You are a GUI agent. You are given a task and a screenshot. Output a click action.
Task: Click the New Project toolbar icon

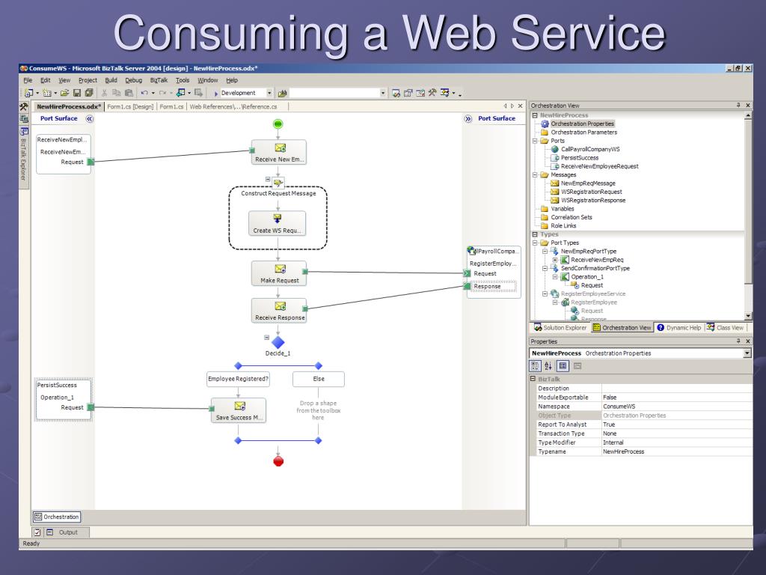click(x=29, y=93)
